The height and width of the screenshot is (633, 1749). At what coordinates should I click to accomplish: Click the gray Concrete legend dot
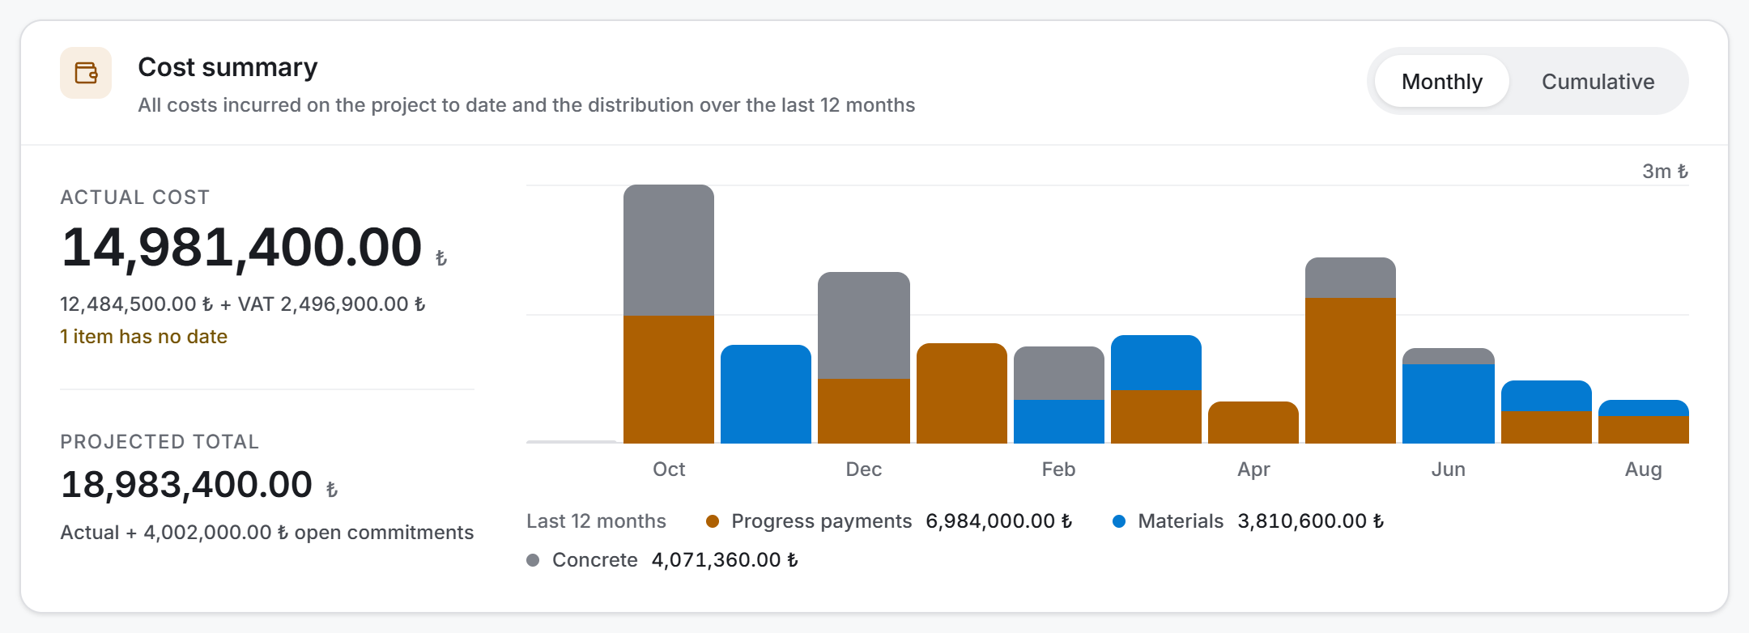[533, 560]
